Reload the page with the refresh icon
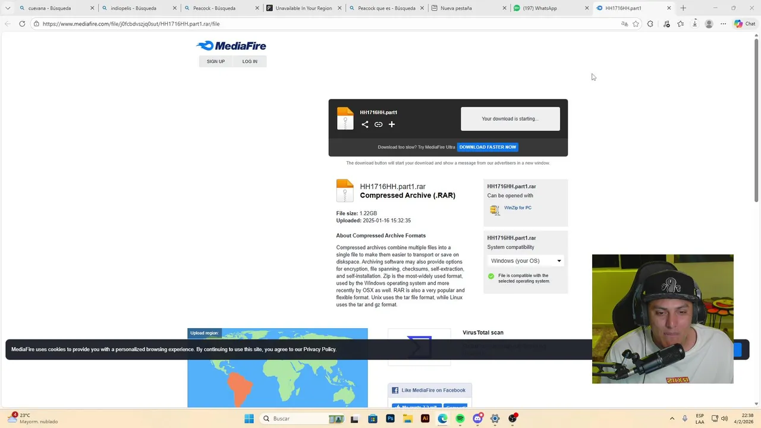Image resolution: width=761 pixels, height=428 pixels. click(22, 24)
